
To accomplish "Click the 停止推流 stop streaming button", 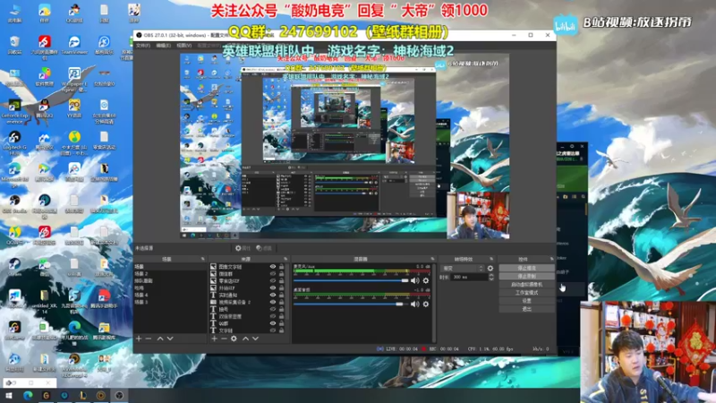I will tap(526, 268).
